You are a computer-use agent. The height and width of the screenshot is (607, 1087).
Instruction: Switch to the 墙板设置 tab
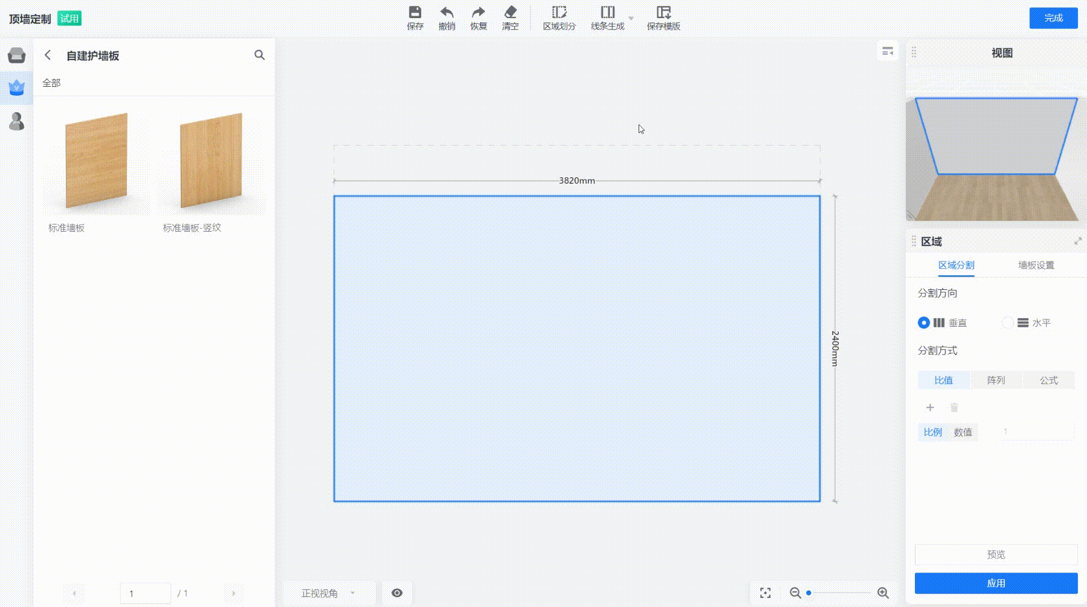click(1036, 265)
